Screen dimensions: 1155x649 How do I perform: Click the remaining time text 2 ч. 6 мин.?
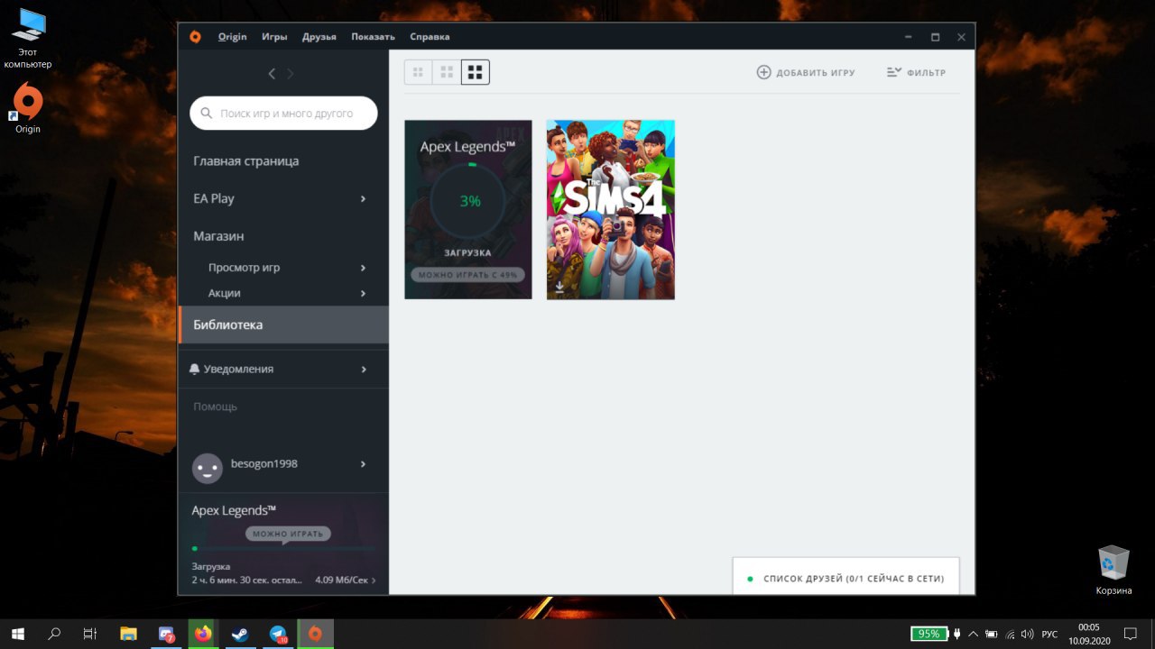[x=246, y=580]
